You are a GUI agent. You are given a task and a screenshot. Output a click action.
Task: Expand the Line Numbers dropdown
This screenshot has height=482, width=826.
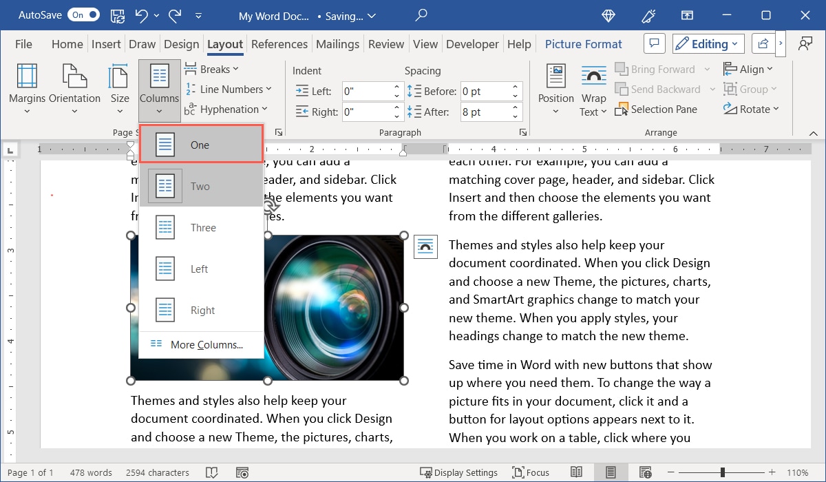(230, 89)
